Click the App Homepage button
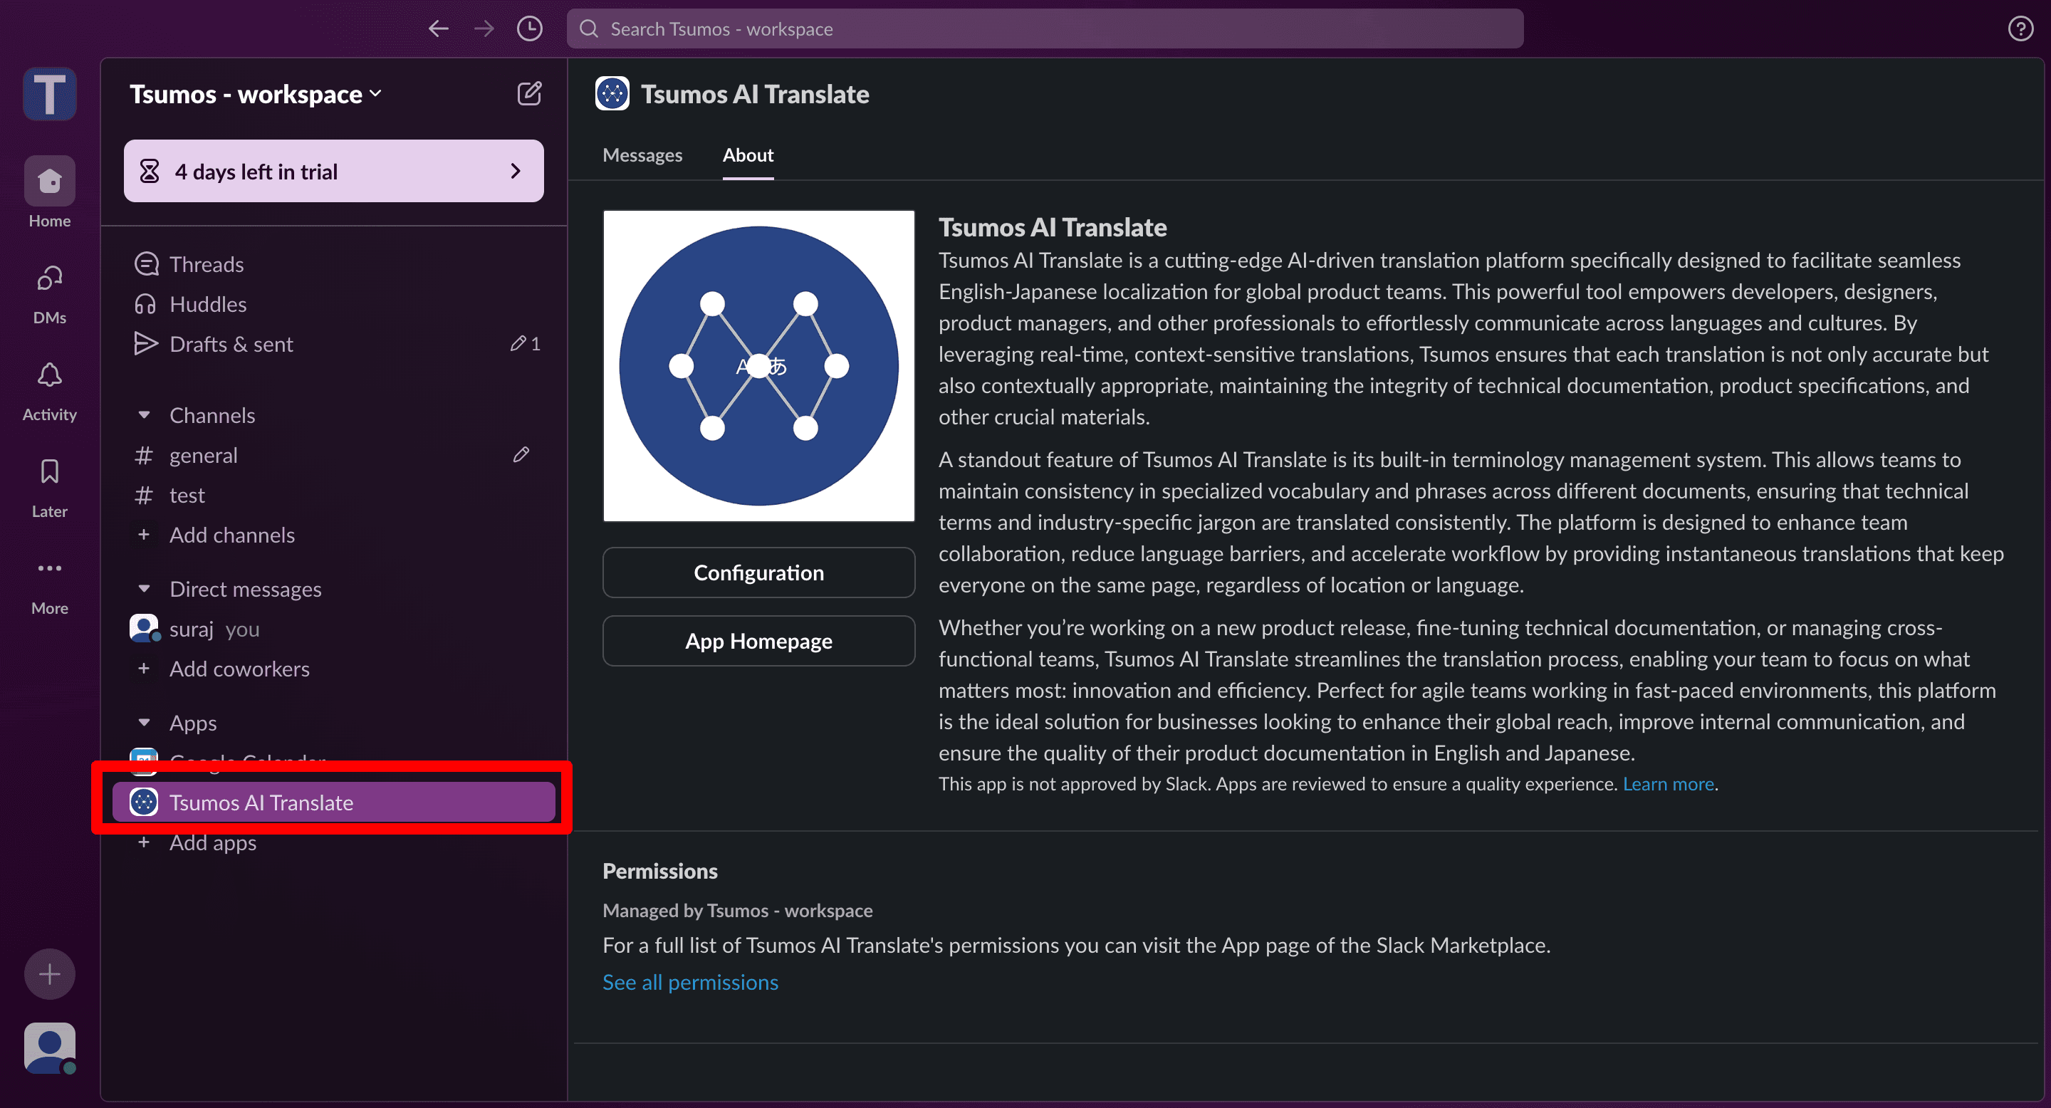Screen dimensions: 2051x1108 (758, 641)
